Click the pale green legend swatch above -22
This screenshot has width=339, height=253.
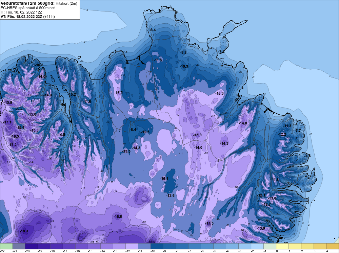tap(6, 246)
